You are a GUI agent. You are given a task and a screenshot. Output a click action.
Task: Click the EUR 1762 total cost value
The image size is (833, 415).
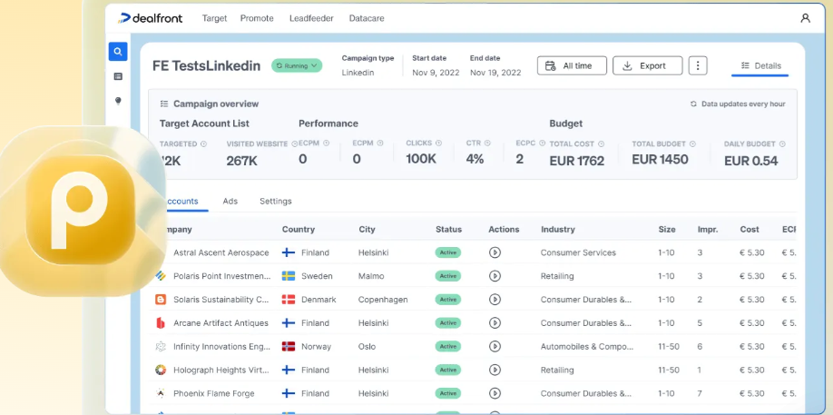(577, 161)
